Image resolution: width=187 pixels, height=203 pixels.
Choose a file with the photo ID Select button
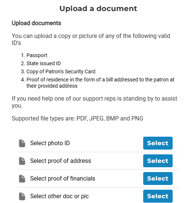click(x=158, y=143)
